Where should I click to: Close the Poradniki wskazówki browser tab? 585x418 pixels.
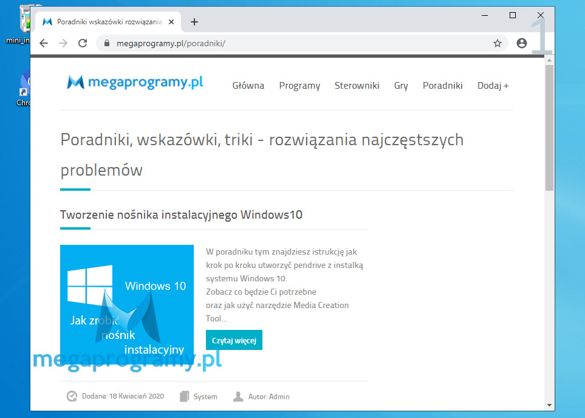[x=171, y=22]
